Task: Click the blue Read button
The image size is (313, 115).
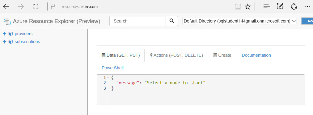Action: point(307,21)
